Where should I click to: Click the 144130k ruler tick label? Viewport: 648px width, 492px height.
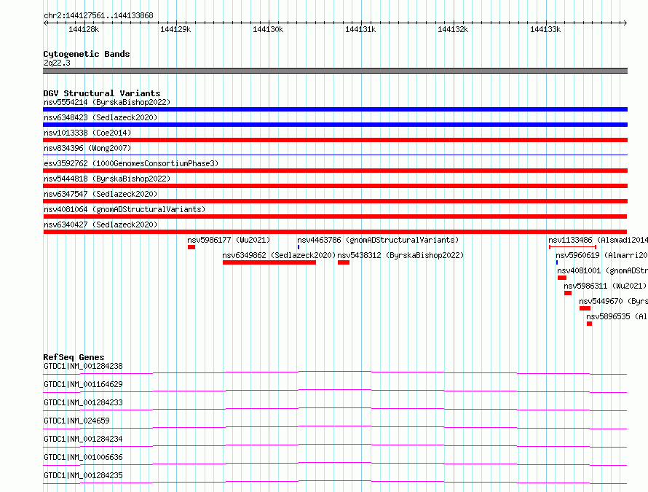click(268, 29)
